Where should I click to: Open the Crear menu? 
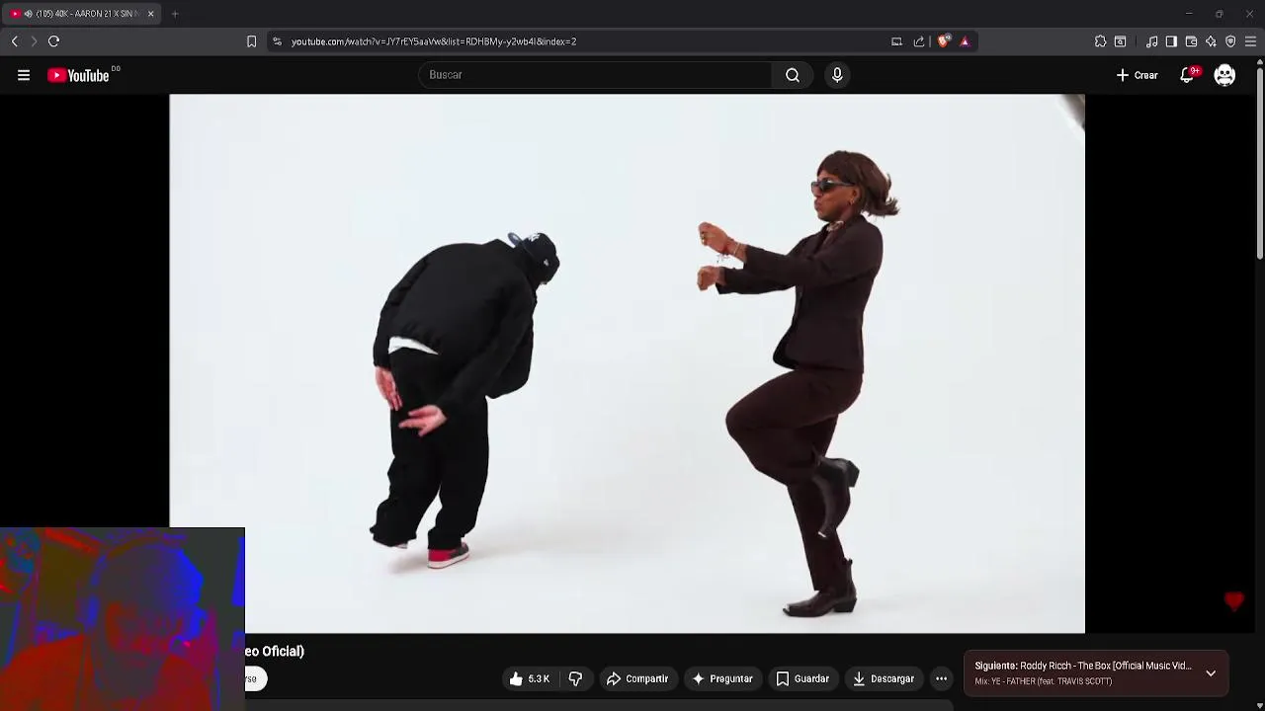click(x=1138, y=75)
